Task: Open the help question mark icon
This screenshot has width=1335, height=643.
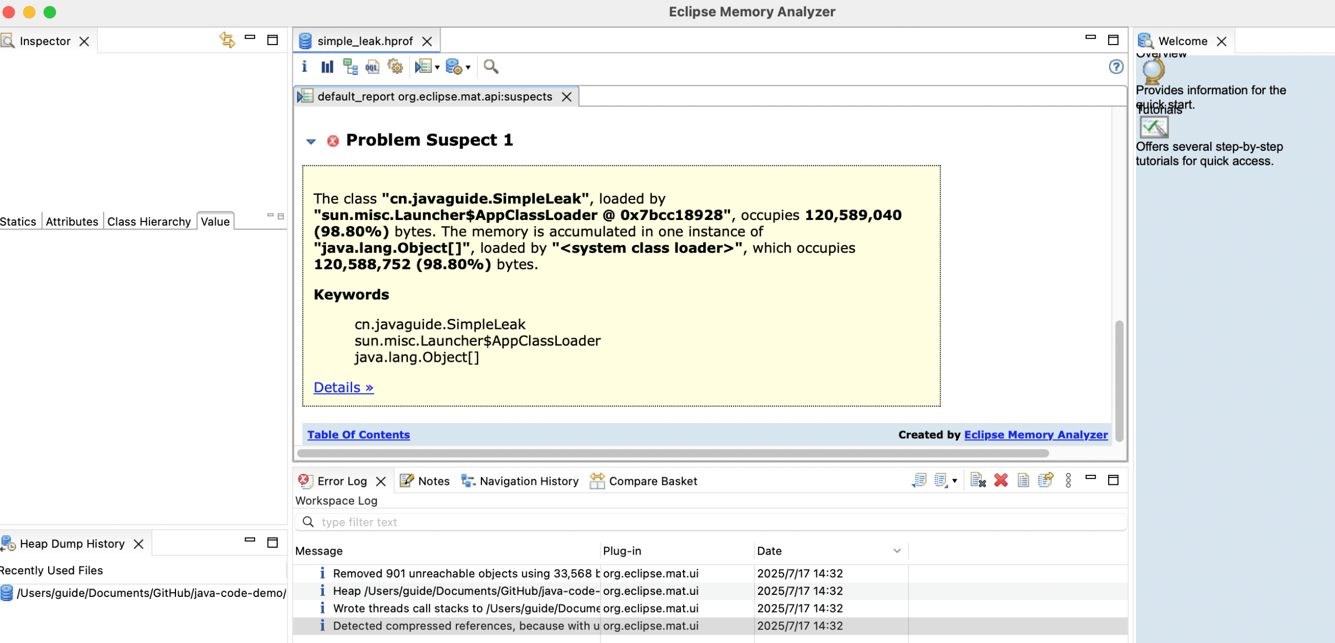Action: pos(1115,66)
